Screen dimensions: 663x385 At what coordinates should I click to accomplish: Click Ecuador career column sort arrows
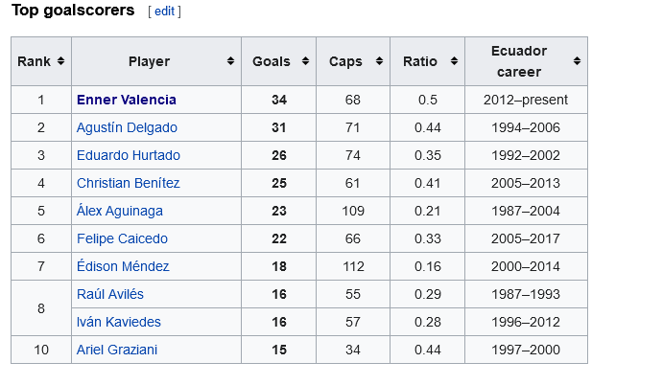[577, 61]
